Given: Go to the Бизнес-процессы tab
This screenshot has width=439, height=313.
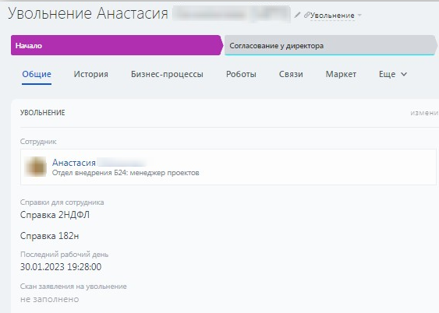Looking at the screenshot, I should click(x=167, y=74).
